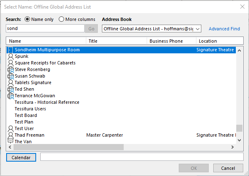Click the globe icon beside Susan Schwab
Viewport: 249px width, 176px height.
pyautogui.click(x=11, y=76)
